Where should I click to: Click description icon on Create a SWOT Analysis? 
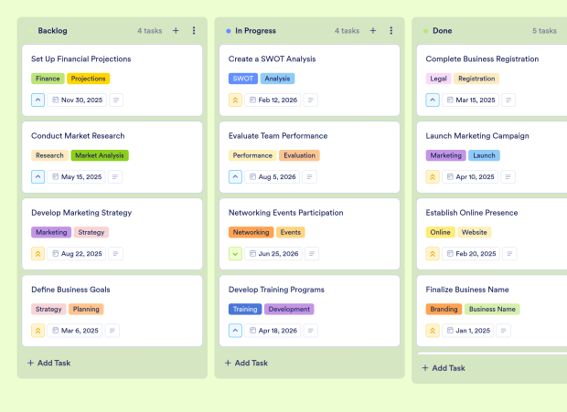pos(311,100)
